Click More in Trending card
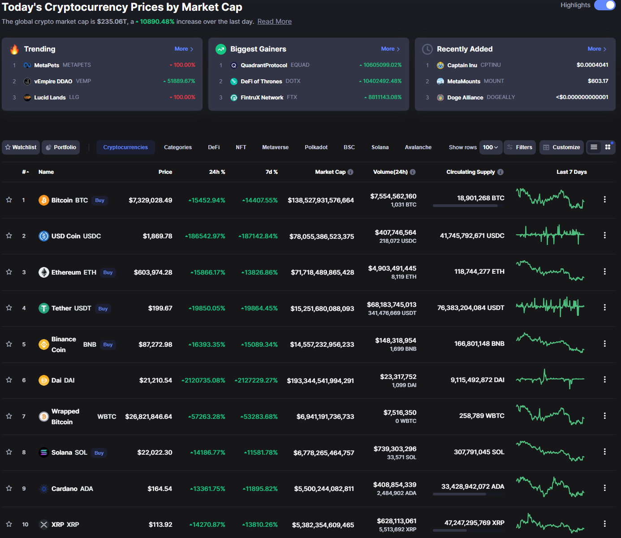 point(184,49)
